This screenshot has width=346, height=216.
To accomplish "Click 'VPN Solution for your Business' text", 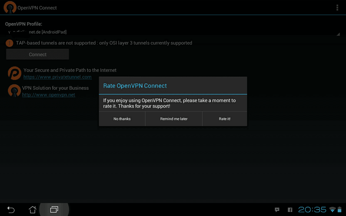I will coord(55,88).
